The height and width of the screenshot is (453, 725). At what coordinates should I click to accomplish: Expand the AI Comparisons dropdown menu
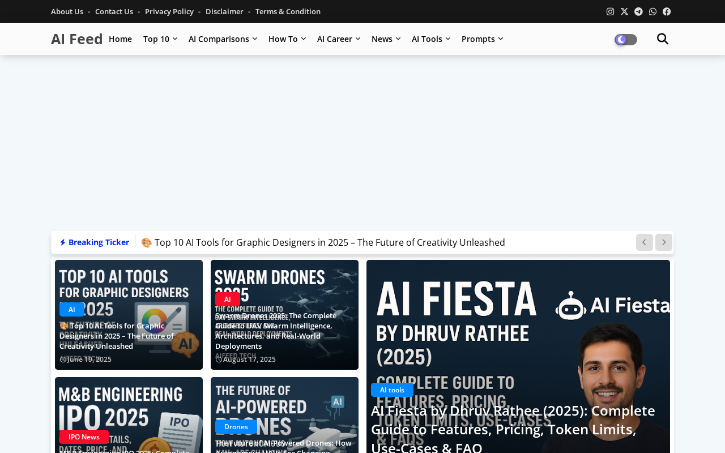pyautogui.click(x=223, y=39)
